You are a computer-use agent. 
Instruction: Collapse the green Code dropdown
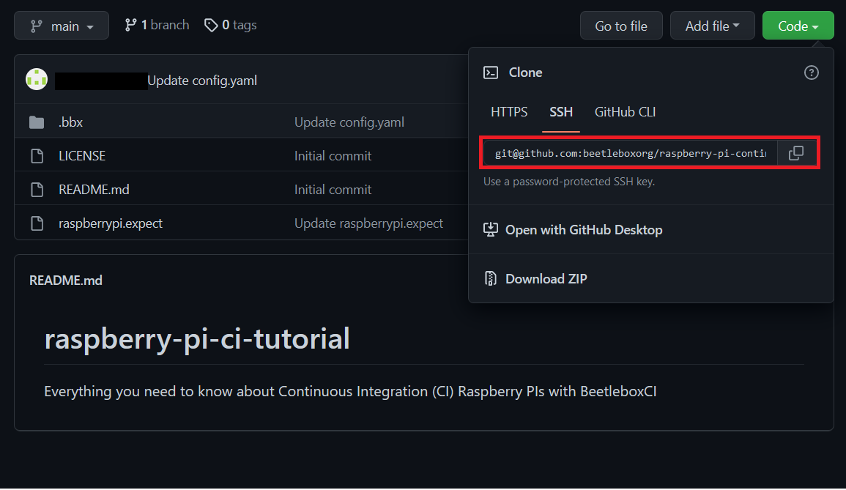[x=798, y=26]
